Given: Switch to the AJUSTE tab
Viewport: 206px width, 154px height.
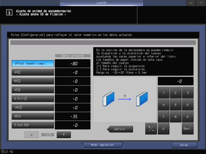Looking at the screenshot, I should pyautogui.click(x=101, y=3).
